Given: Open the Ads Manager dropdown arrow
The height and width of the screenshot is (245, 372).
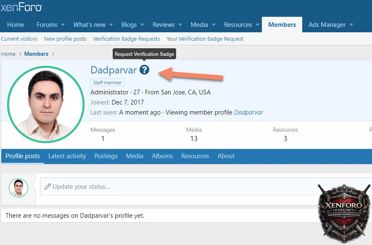Looking at the screenshot, I should click(x=351, y=25).
